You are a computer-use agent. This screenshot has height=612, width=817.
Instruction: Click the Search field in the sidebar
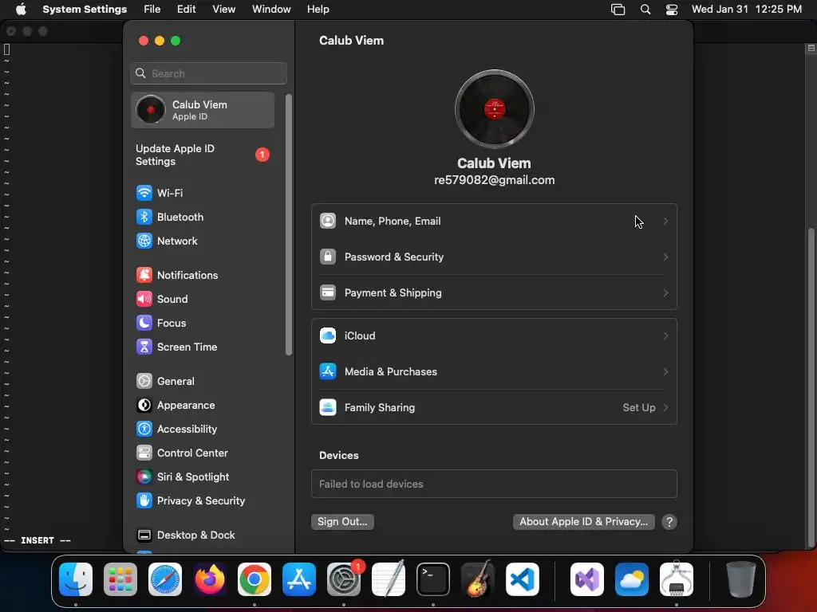208,73
